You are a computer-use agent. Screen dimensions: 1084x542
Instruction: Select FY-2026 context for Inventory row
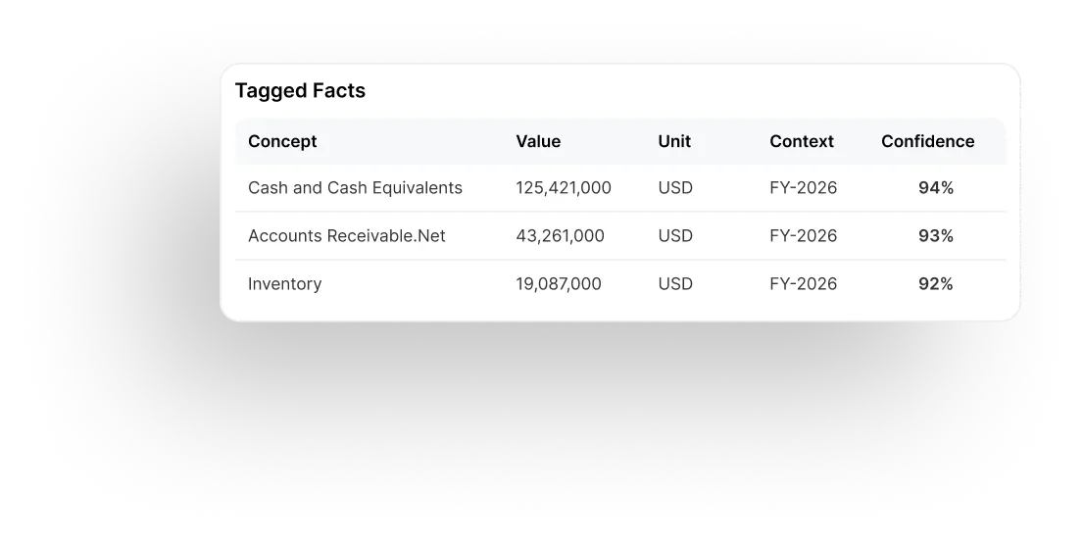[x=804, y=284]
